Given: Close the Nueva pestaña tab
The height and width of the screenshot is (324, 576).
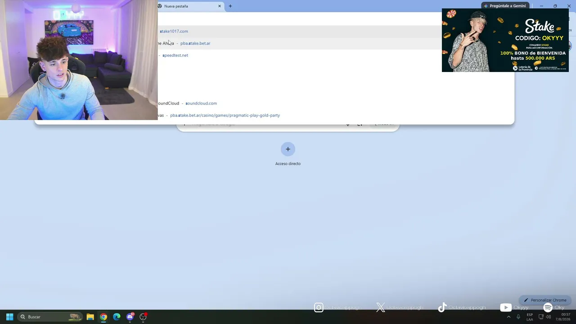Looking at the screenshot, I should coord(220,6).
